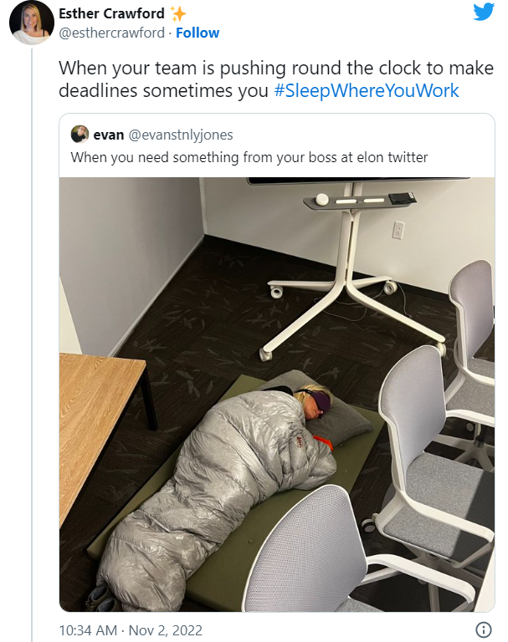
Task: Open the quoted tweet text about elon twitter
Action: pos(249,157)
